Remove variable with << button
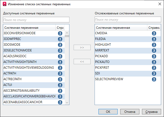This screenshot has width=164, height=117. tap(82, 62)
